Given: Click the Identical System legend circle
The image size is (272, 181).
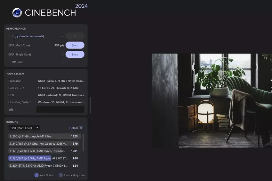Looking at the screenshot, I should [61, 175].
